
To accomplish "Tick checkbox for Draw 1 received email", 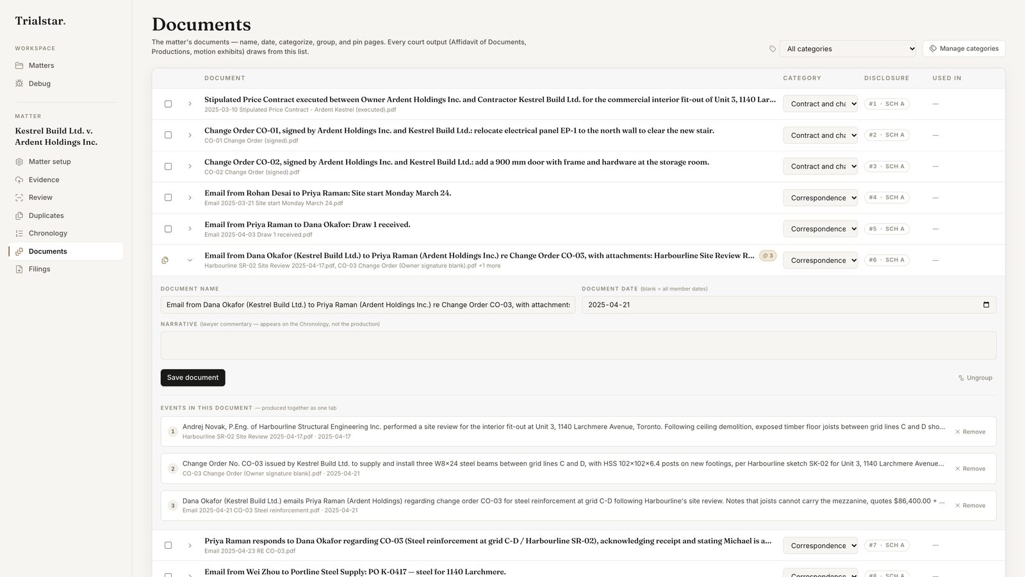I will click(x=168, y=229).
